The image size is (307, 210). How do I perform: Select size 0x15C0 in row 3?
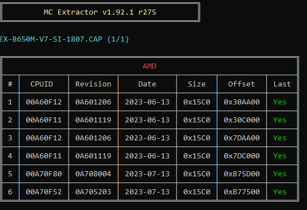point(197,138)
